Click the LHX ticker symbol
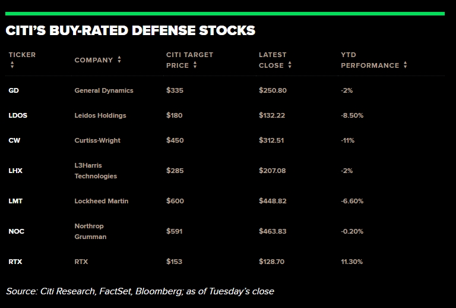The image size is (456, 308). (15, 171)
